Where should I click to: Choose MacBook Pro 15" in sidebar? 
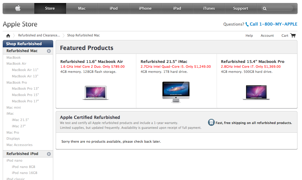click(x=25, y=95)
